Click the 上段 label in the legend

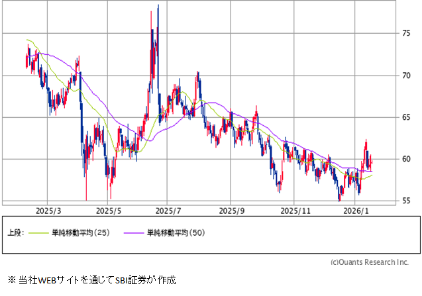[16, 232]
